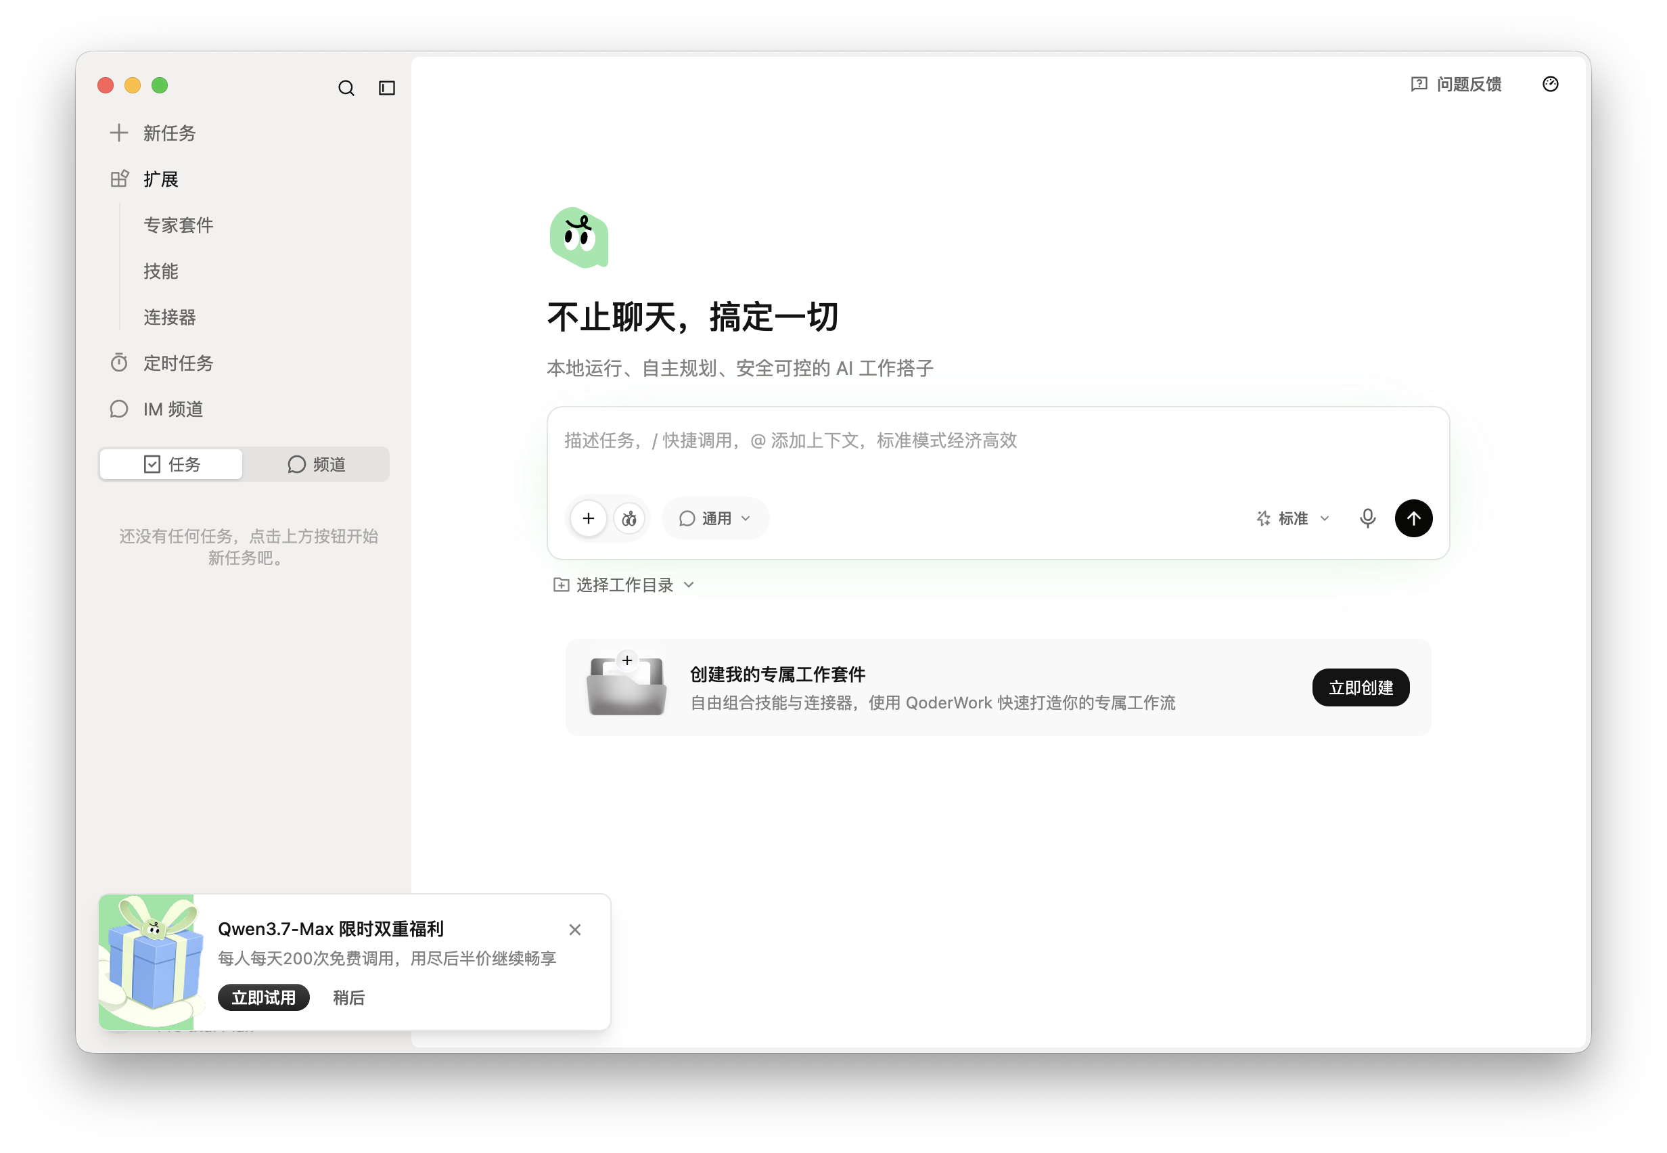Image resolution: width=1667 pixels, height=1153 pixels.
Task: Open the 标准 model level dropdown
Action: pyautogui.click(x=1293, y=519)
